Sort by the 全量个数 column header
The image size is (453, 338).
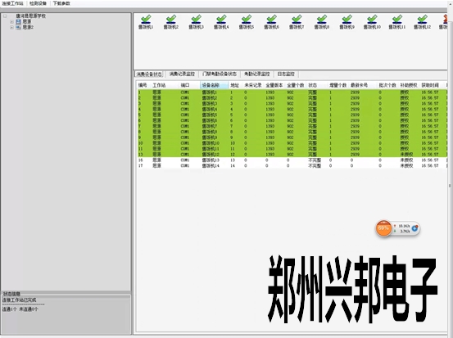click(296, 85)
